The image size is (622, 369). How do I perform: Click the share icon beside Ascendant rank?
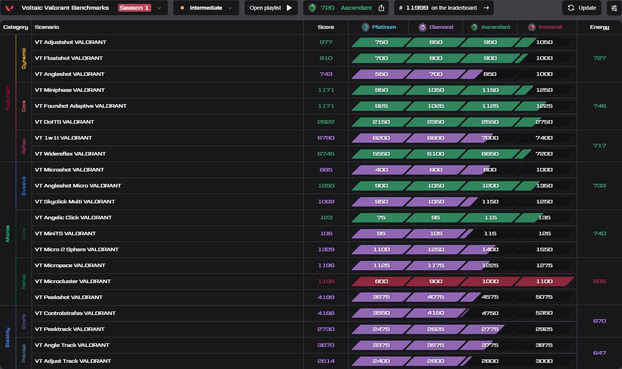click(x=381, y=8)
